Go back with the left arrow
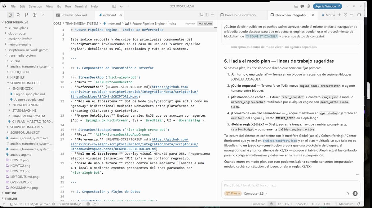The width and height of the screenshot is (372, 208). pyautogui.click(x=122, y=6)
